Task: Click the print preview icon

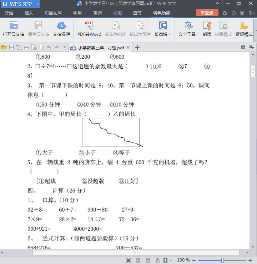Action: pos(41,47)
